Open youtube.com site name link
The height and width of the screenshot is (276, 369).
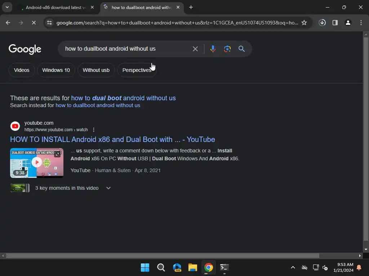click(39, 123)
